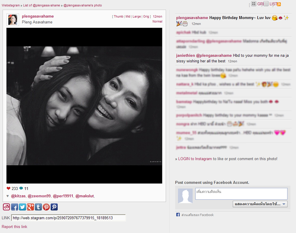Pin photo with Pinterest icon

[46, 207]
